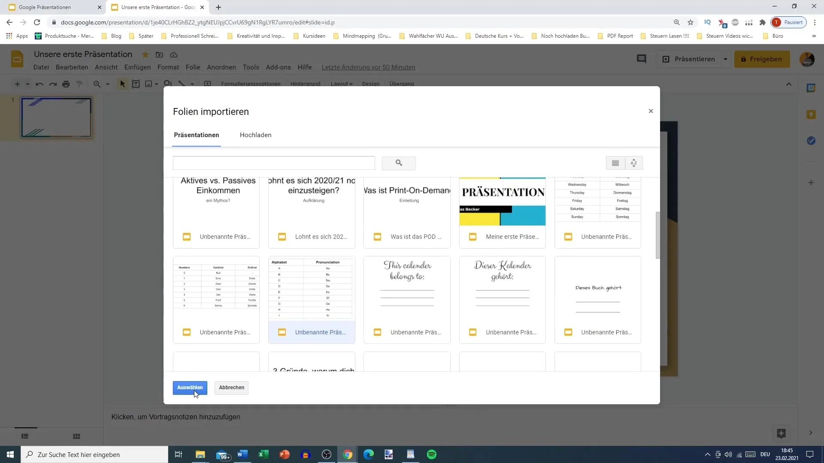Click the redo arrow icon

[53, 84]
